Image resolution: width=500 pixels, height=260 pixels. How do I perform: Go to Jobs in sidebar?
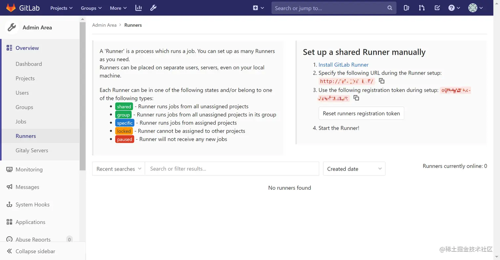point(21,122)
